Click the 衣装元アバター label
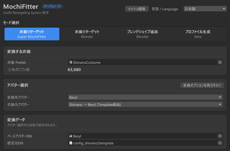This screenshot has width=230, height=151. click(18, 104)
